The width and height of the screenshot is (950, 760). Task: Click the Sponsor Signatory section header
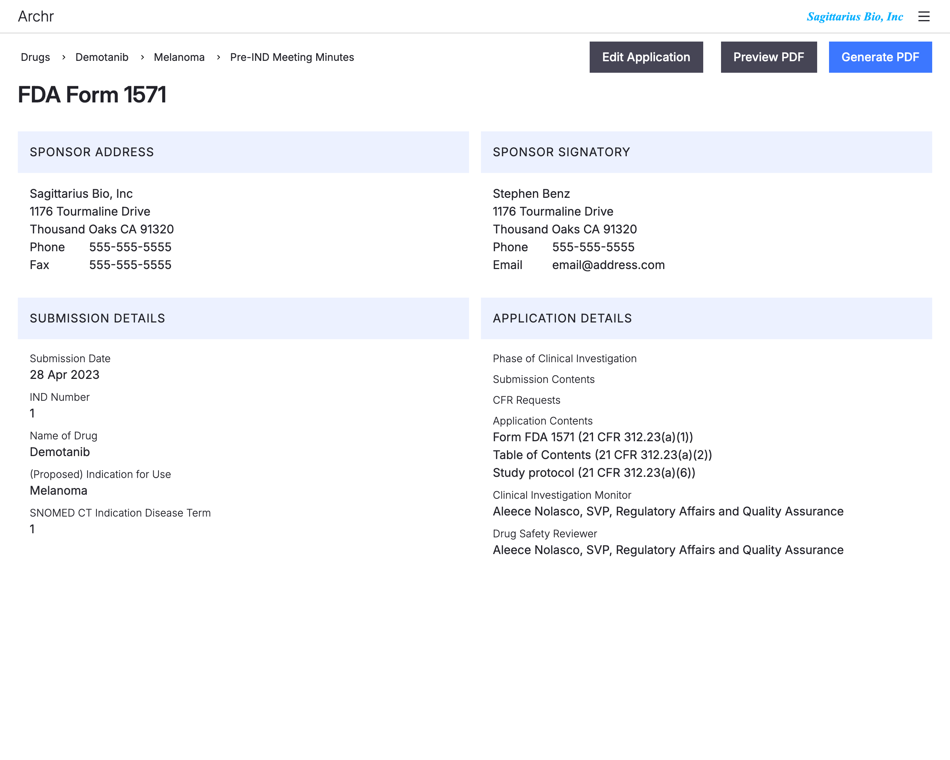(561, 152)
